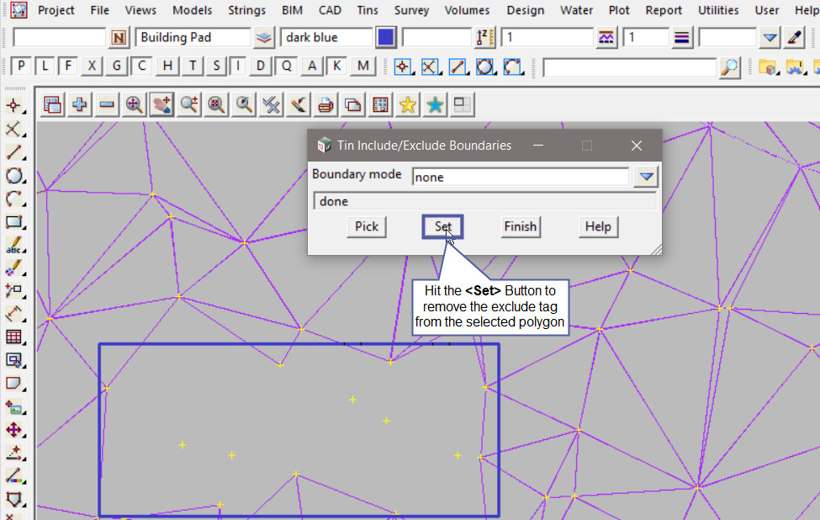Screen dimensions: 820x520
Task: Open the Water menu
Action: 577,10
